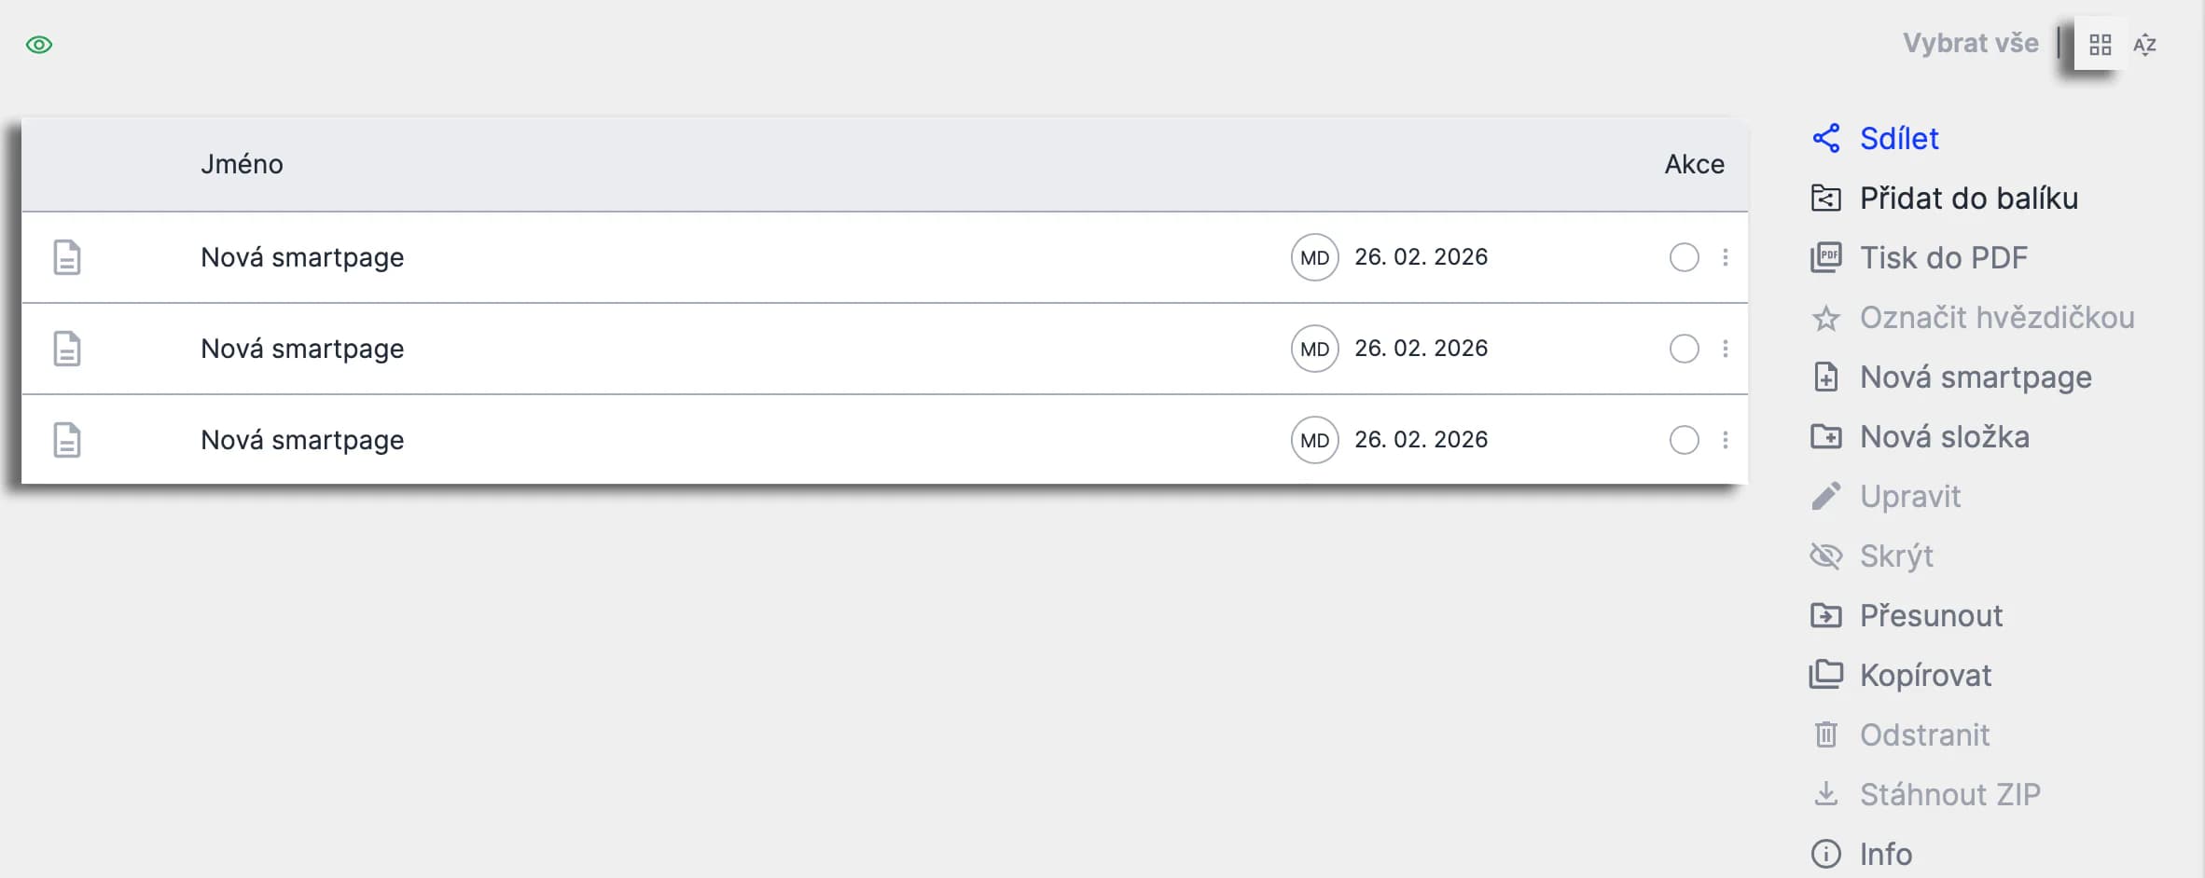Choose Nová smartpage in the side menu
This screenshot has height=878, width=2205.
[x=1975, y=377]
